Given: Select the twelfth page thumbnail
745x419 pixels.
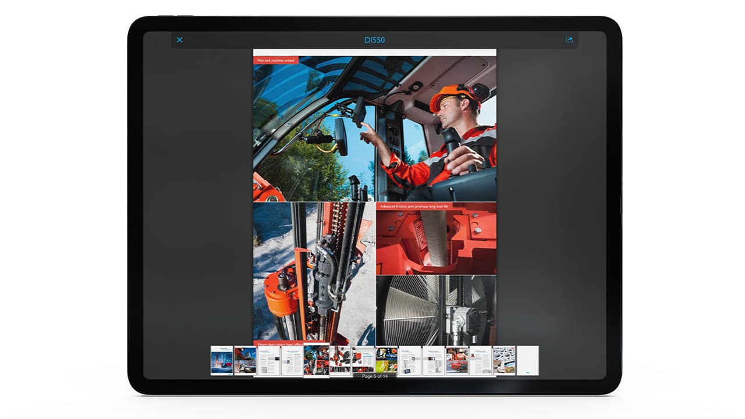Looking at the screenshot, I should click(x=481, y=361).
